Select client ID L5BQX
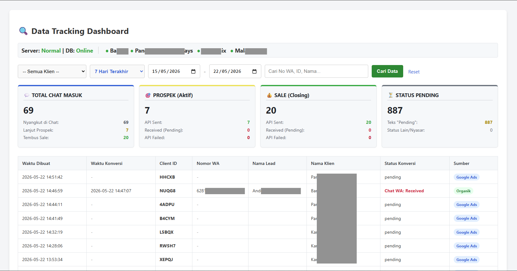This screenshot has height=271, width=517. click(167, 232)
